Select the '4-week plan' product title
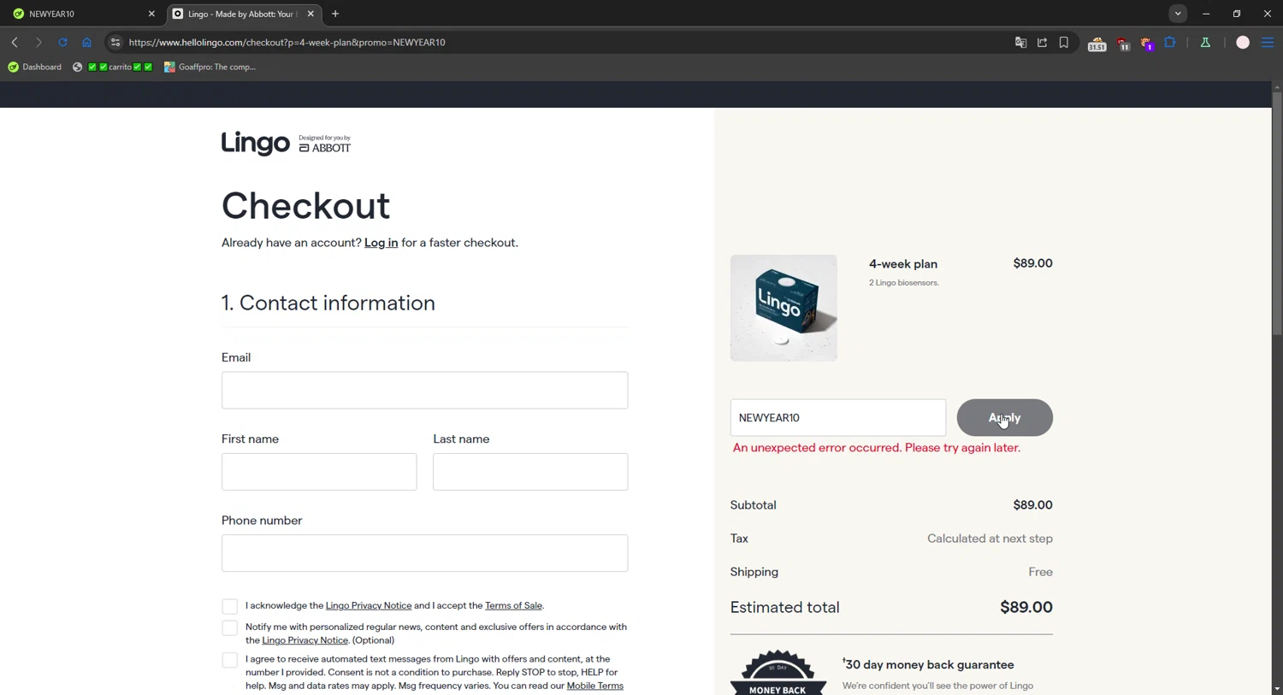The image size is (1283, 695). [903, 264]
